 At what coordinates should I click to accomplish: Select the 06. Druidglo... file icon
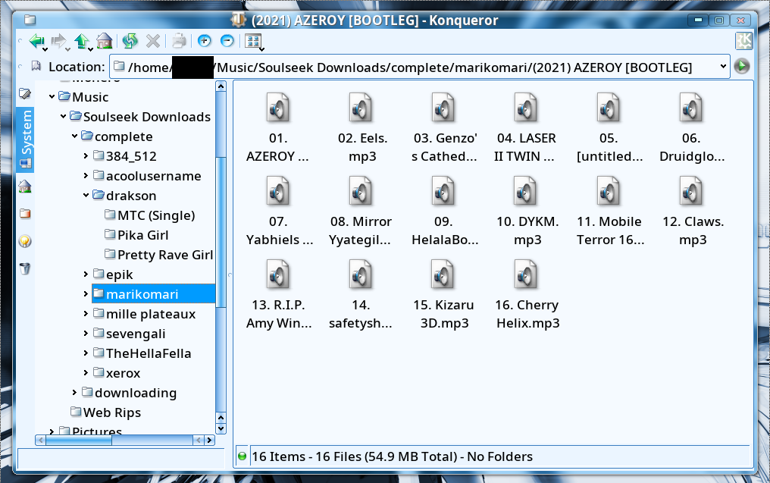pos(691,107)
